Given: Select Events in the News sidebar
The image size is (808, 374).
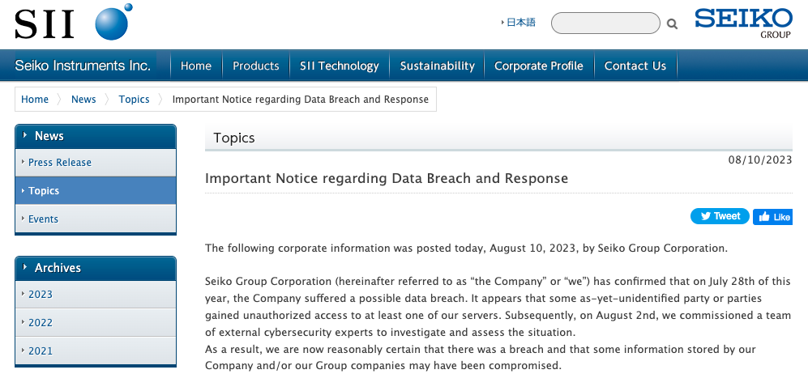Looking at the screenshot, I should click(x=43, y=219).
